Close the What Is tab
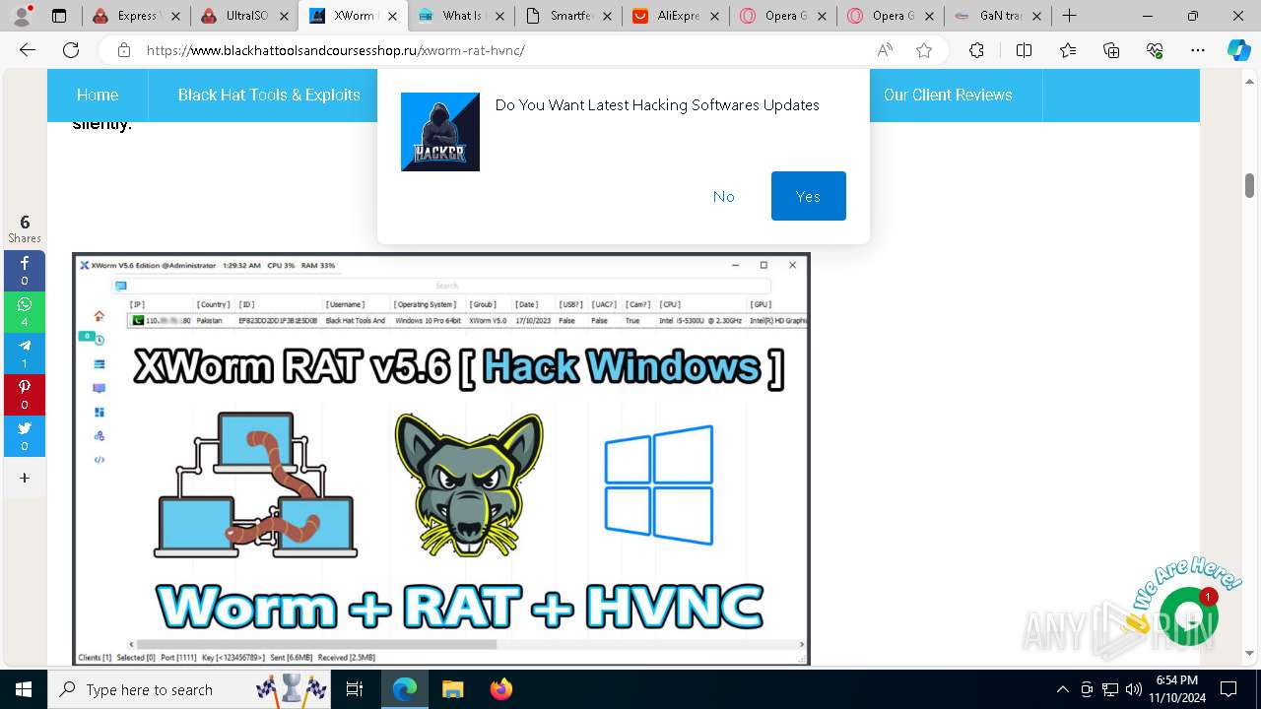The image size is (1261, 709). [498, 16]
